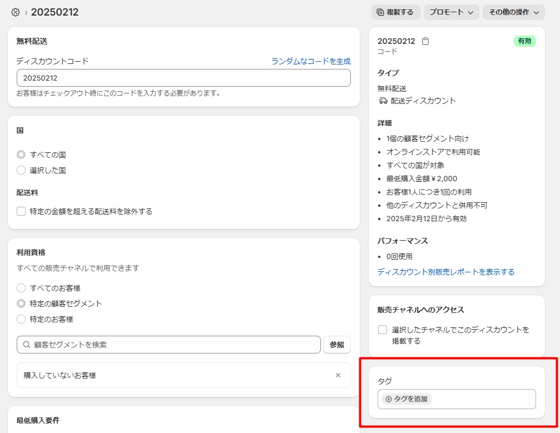
Task: Copy discount code 20250212 with clipboard icon
Action: click(x=425, y=41)
